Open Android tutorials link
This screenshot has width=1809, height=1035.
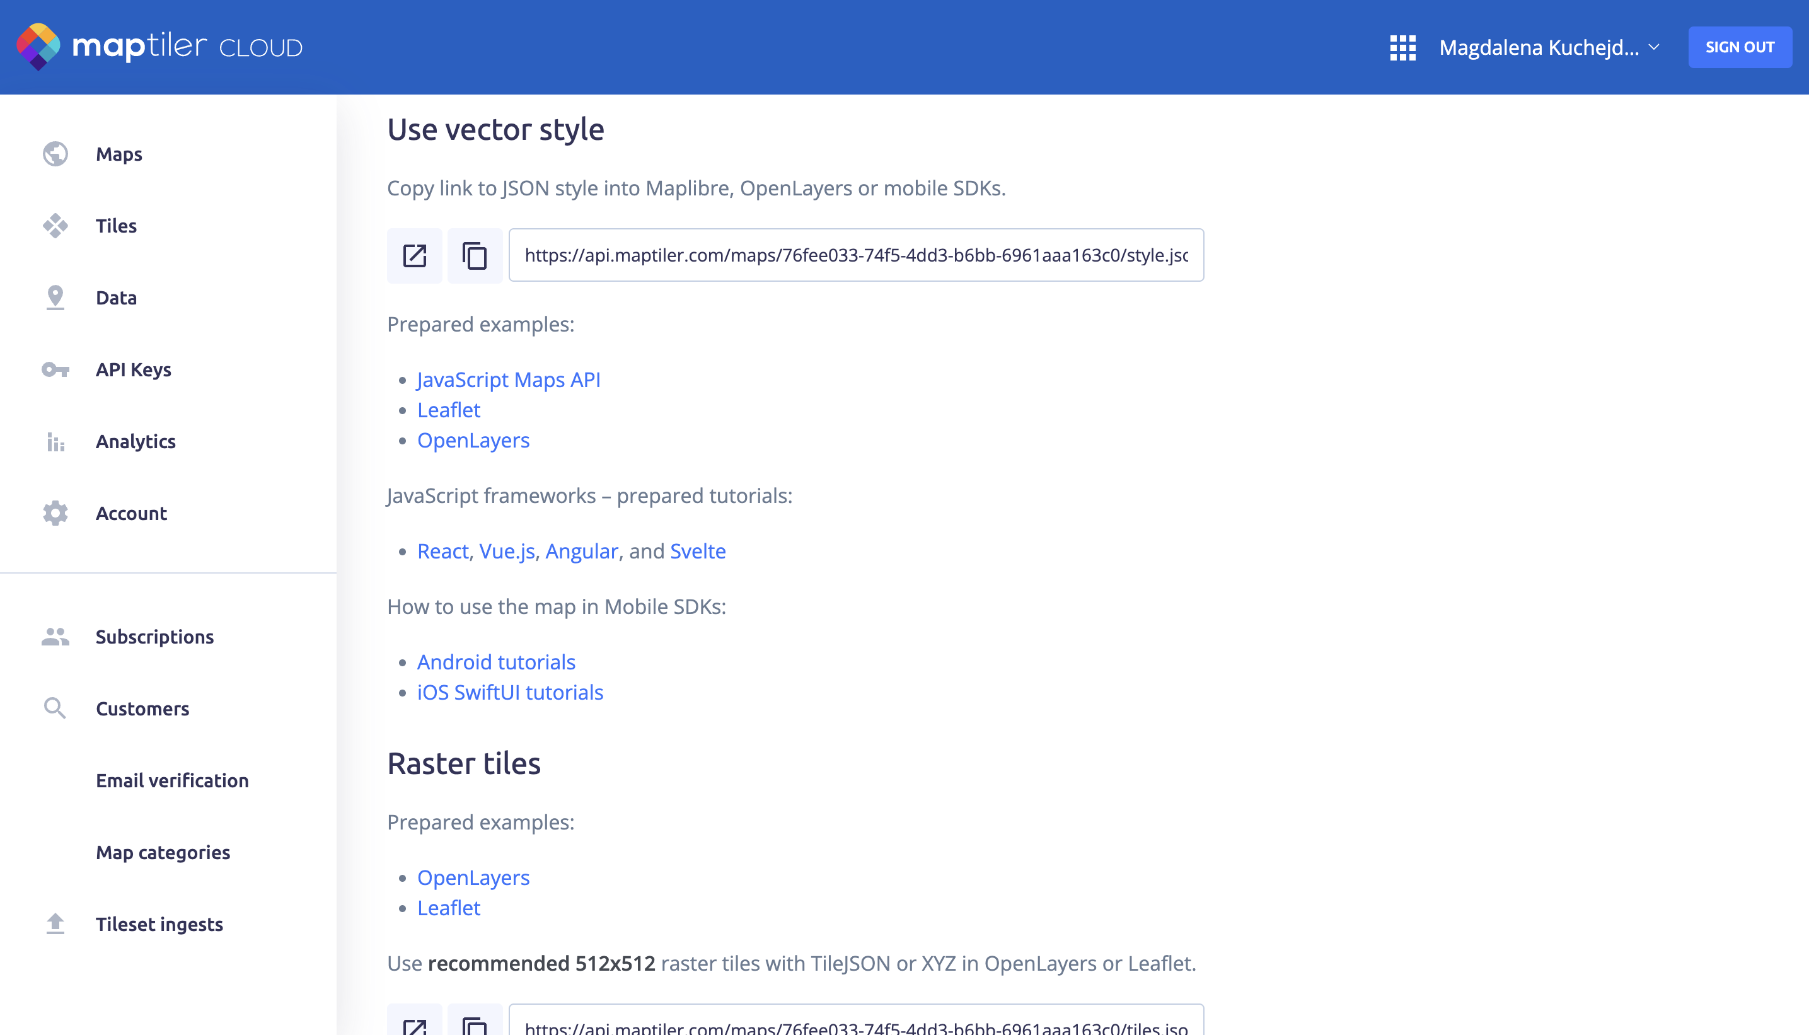pos(496,662)
